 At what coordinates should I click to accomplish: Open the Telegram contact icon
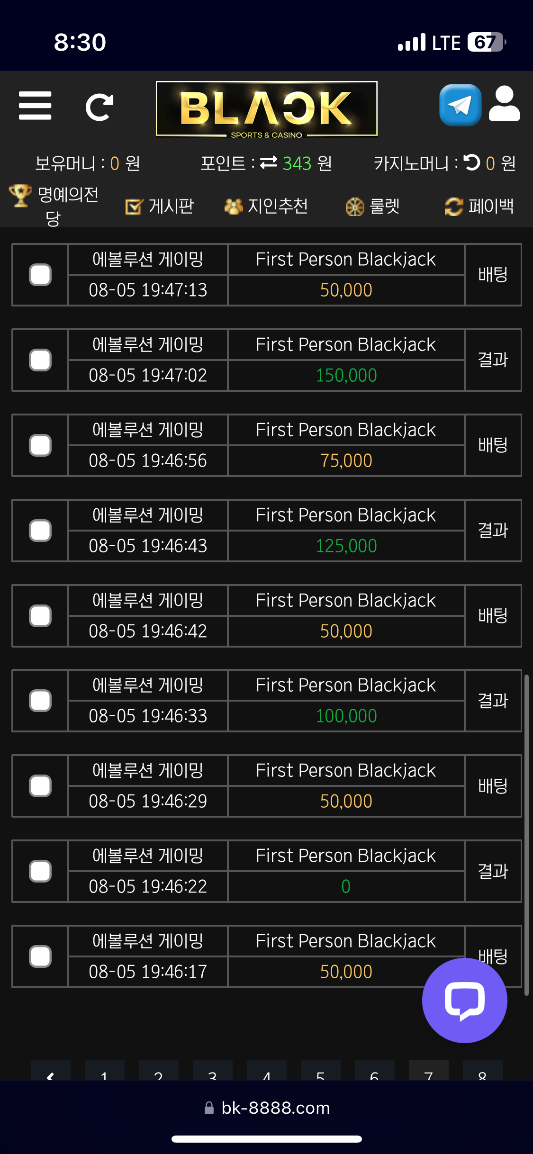click(460, 105)
